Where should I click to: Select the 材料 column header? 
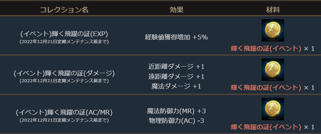tap(273, 10)
